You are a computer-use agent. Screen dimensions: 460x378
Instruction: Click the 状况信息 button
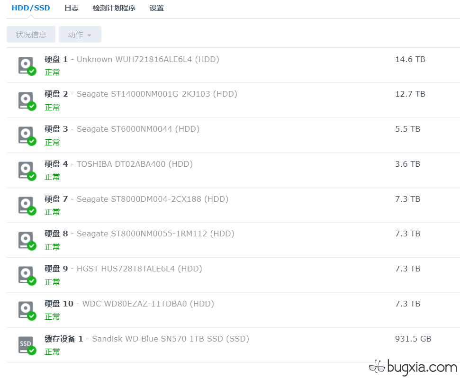point(31,34)
